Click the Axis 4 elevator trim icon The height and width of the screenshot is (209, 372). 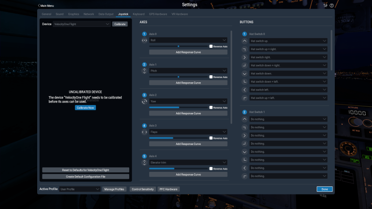point(144,163)
